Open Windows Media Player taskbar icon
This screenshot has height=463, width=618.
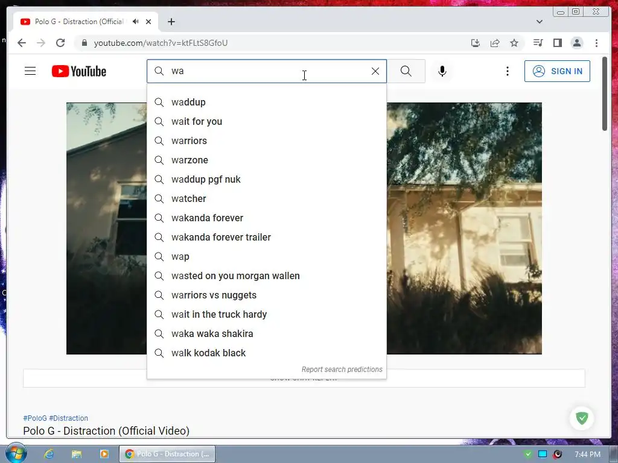tap(104, 454)
